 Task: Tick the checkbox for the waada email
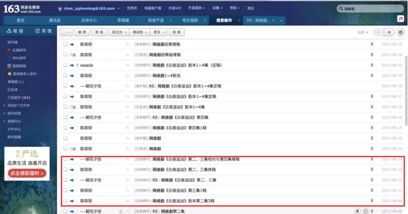pos(65,65)
